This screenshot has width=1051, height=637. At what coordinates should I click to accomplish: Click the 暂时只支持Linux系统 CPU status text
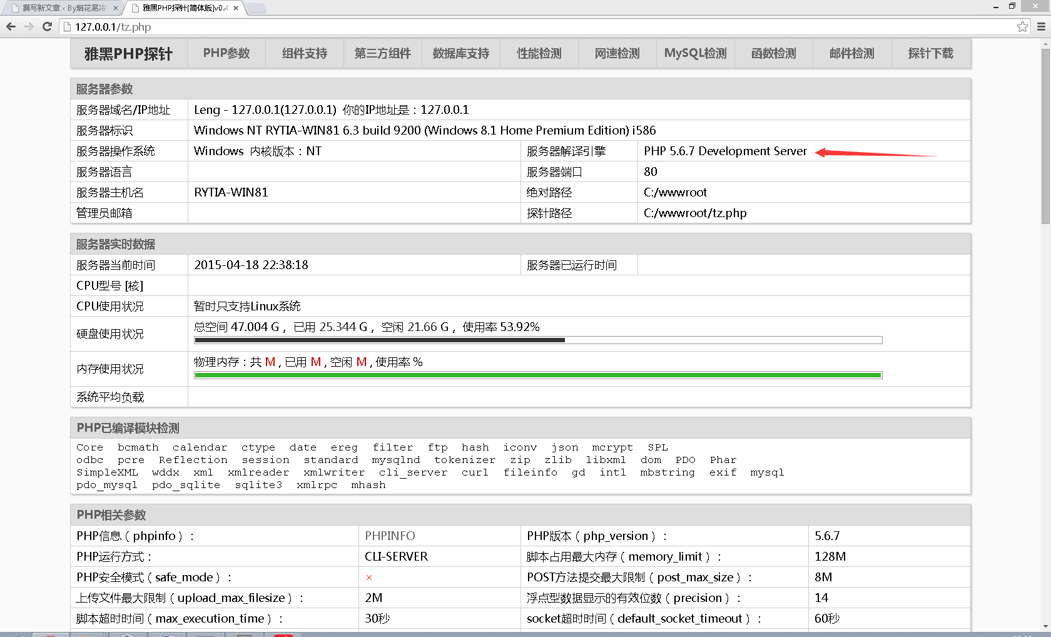(247, 307)
